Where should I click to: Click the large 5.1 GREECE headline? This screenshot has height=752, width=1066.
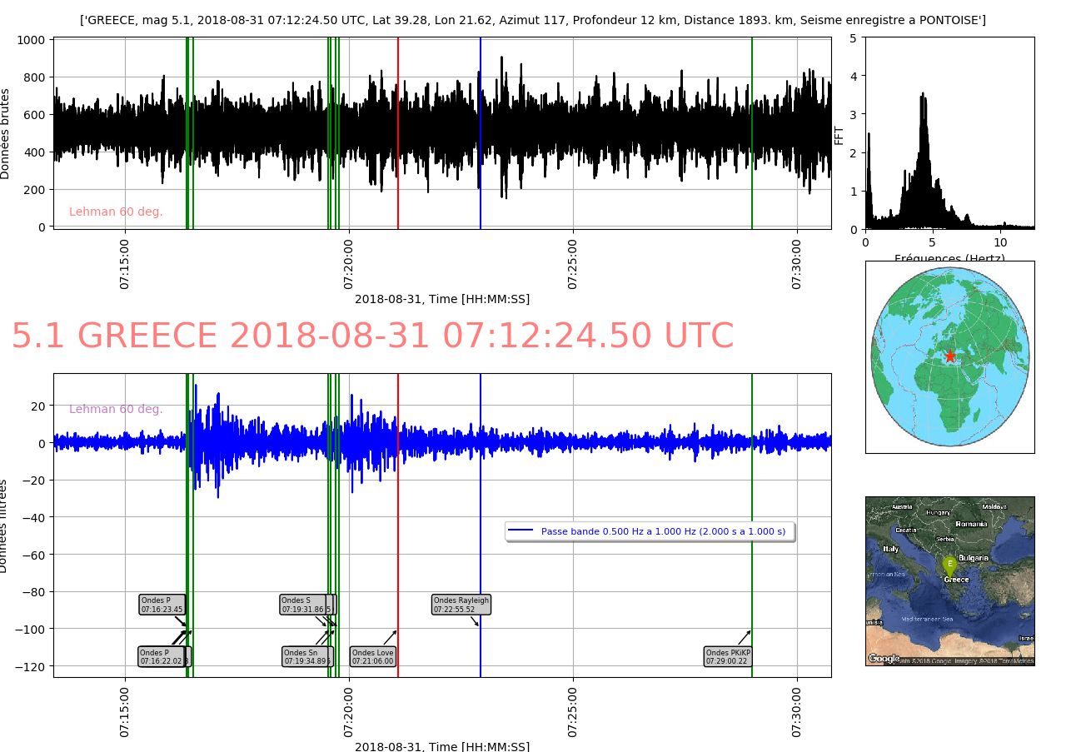[x=372, y=336]
